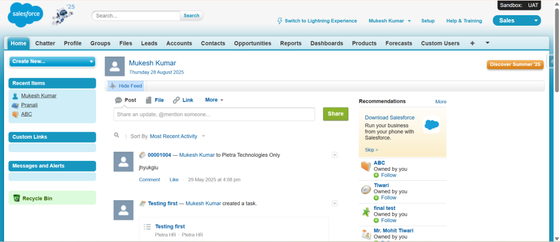The height and width of the screenshot is (242, 560).
Task: Click the task icon before Testing first post
Action: 142,204
